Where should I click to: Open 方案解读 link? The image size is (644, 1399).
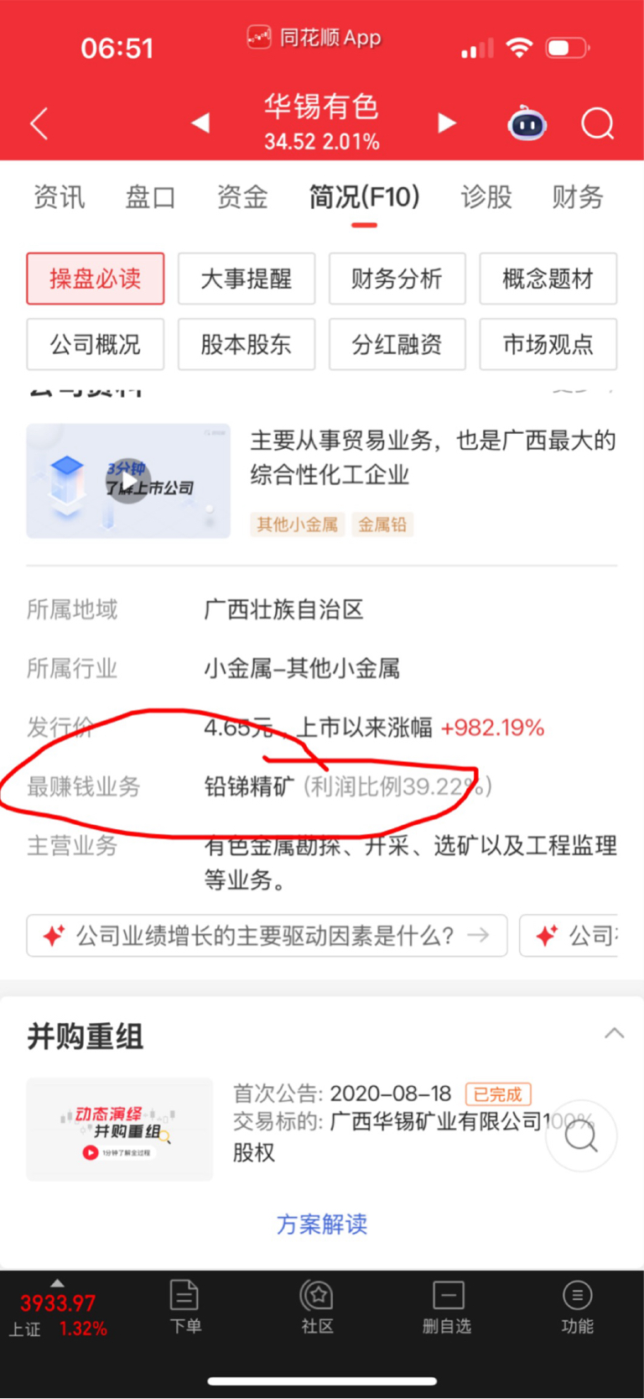click(x=322, y=1224)
